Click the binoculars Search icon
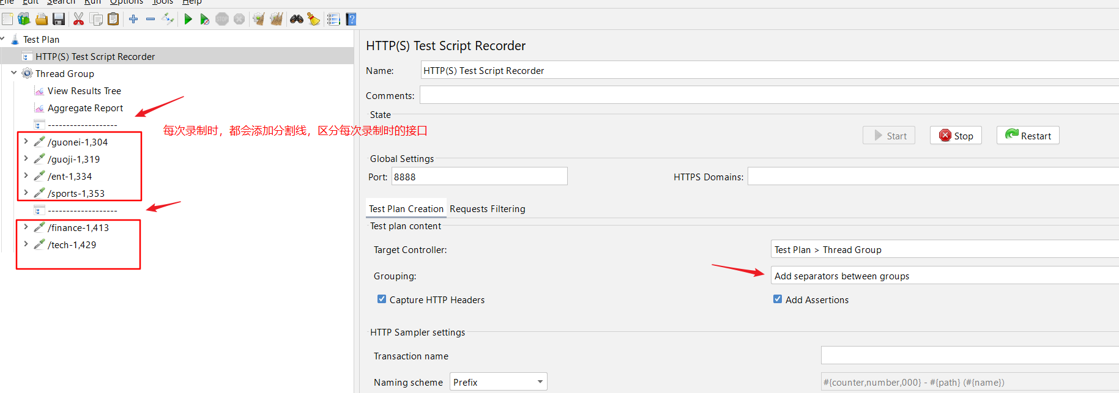Screen dimensions: 1119x393 [x=297, y=20]
